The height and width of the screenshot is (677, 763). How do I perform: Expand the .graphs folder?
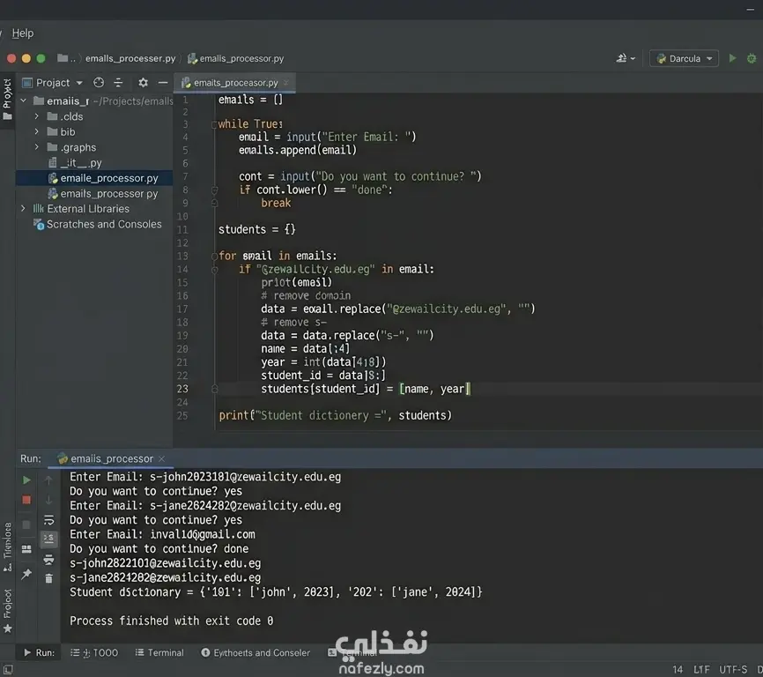coord(36,147)
